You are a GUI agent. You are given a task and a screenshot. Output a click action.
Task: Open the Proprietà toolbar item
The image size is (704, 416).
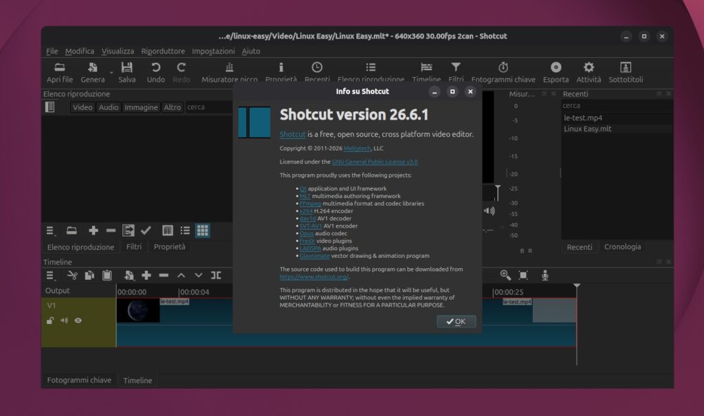click(281, 72)
